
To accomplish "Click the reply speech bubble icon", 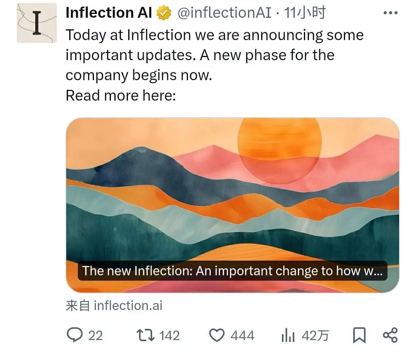I will 74,335.
